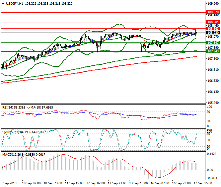Click the 17 Sep 15:00 time axis label
Image resolution: width=221 pixels, height=187 pixels.
(203, 183)
